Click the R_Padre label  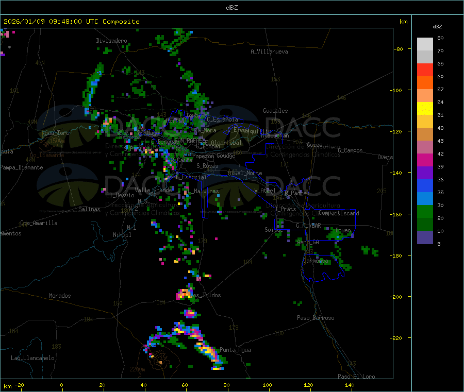[x=295, y=193]
